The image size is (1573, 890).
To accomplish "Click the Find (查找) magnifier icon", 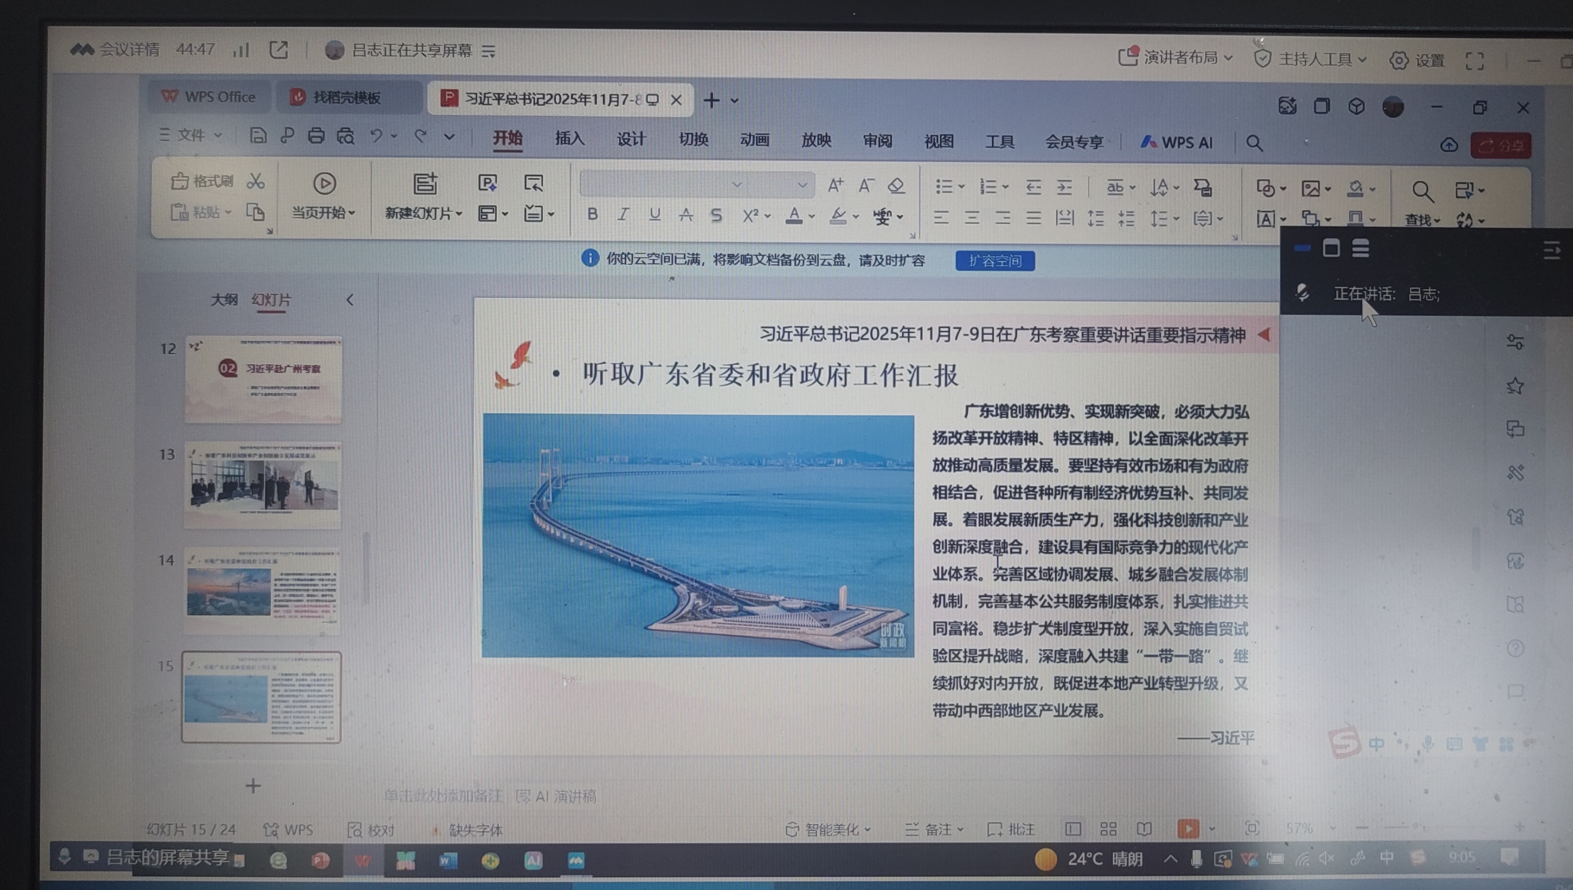I will 1422,191.
